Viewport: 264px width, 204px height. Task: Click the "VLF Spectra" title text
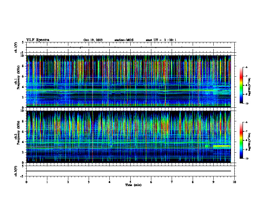tap(38, 40)
